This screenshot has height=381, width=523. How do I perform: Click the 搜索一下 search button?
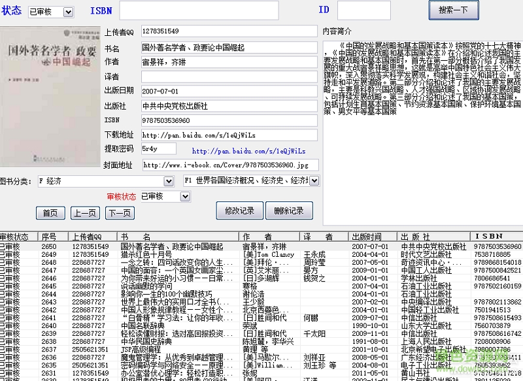pos(453,10)
